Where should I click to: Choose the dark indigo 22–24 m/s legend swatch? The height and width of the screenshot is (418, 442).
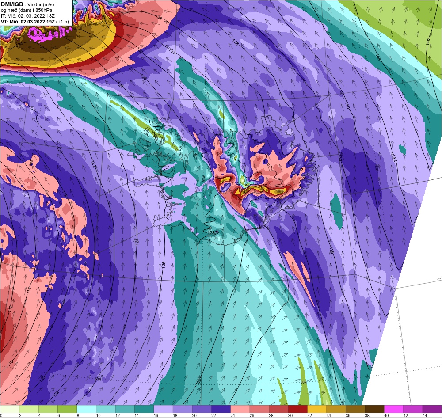click(x=221, y=409)
